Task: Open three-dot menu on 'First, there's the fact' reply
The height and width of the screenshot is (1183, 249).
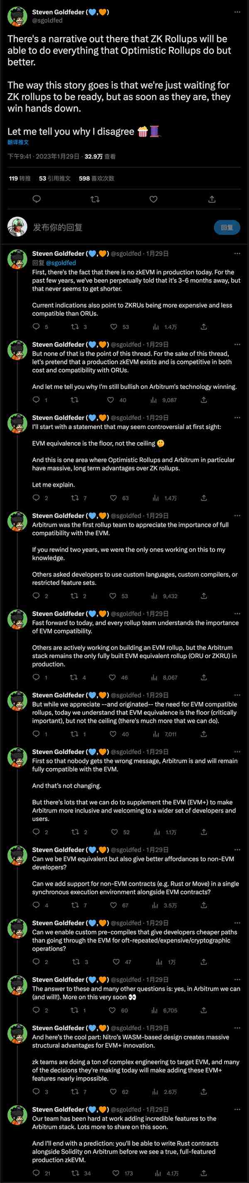Action: tap(237, 253)
